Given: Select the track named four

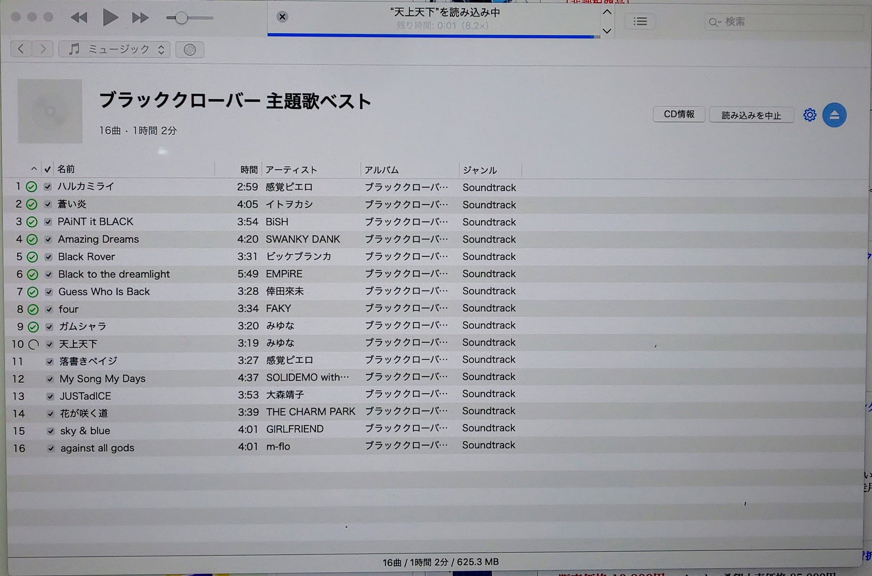Looking at the screenshot, I should point(69,309).
